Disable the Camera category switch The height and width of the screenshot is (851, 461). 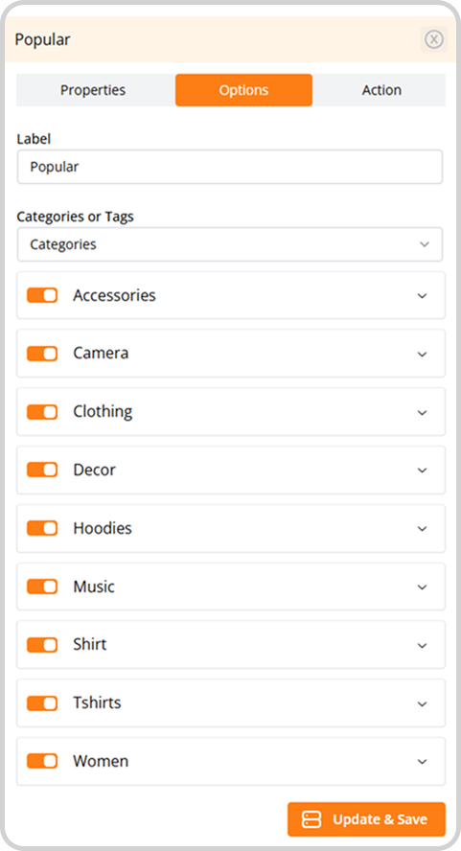pos(42,354)
